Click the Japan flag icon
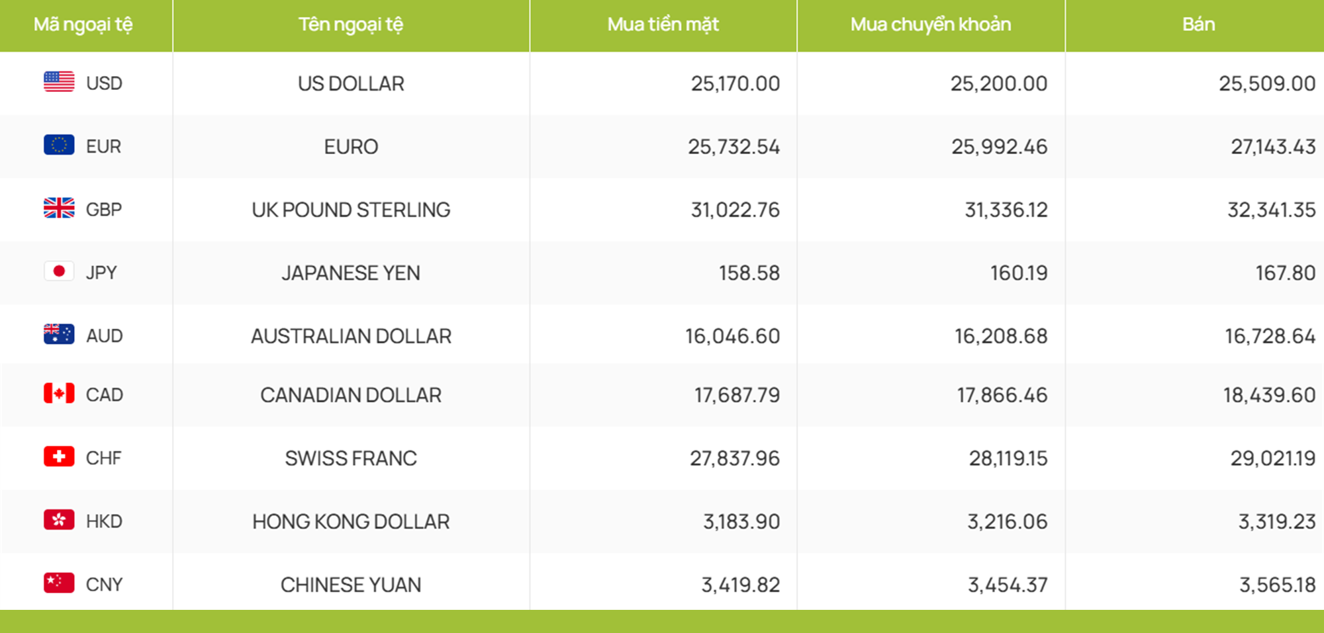Viewport: 1324px width, 633px height. 59,271
